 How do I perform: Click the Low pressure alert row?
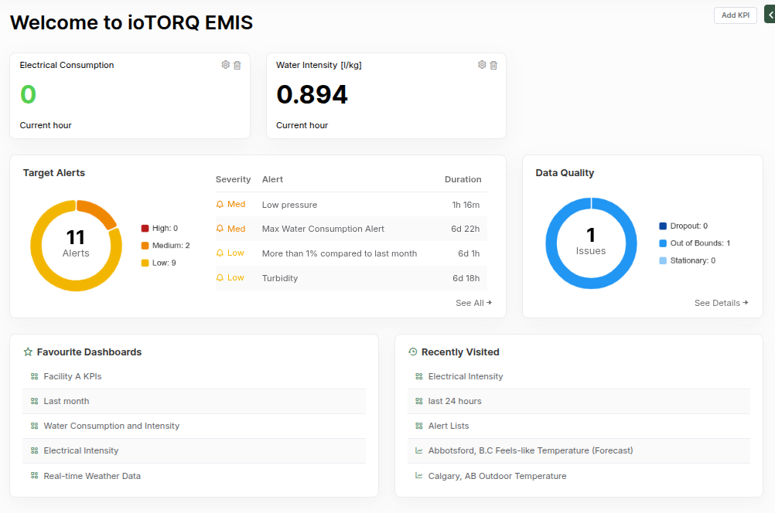351,205
